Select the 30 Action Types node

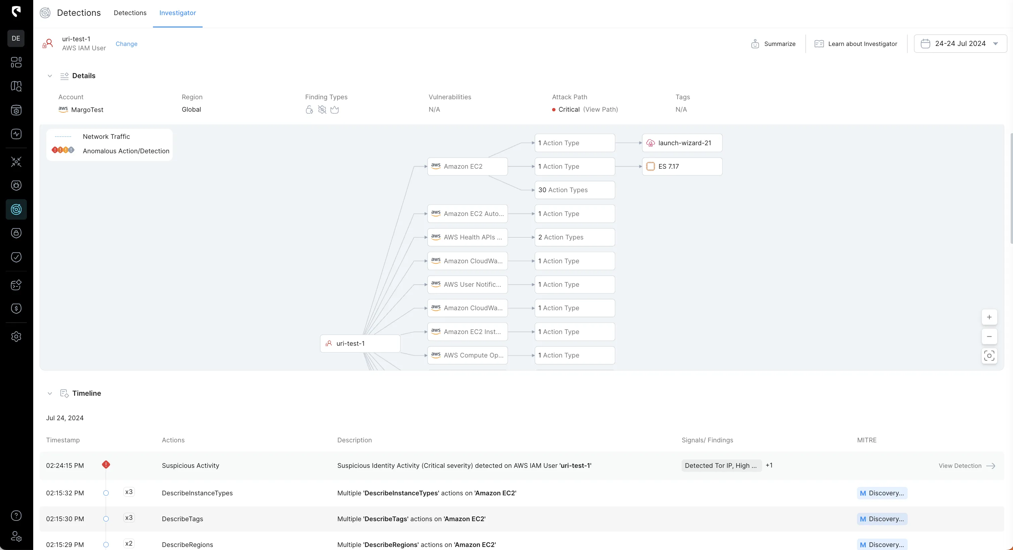[x=575, y=190]
